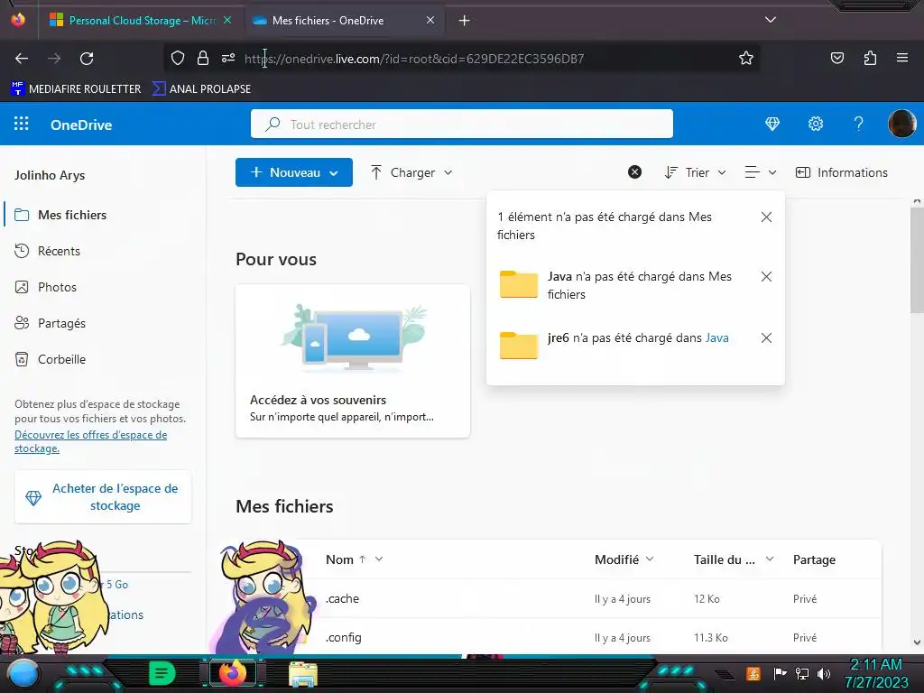The image size is (924, 693).
Task: Open the green notes app on taskbar
Action: [x=162, y=673]
